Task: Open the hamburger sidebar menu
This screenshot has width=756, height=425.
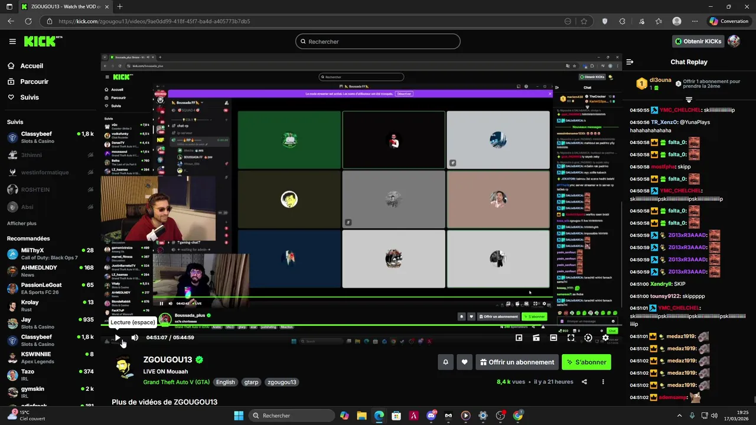Action: [12, 41]
